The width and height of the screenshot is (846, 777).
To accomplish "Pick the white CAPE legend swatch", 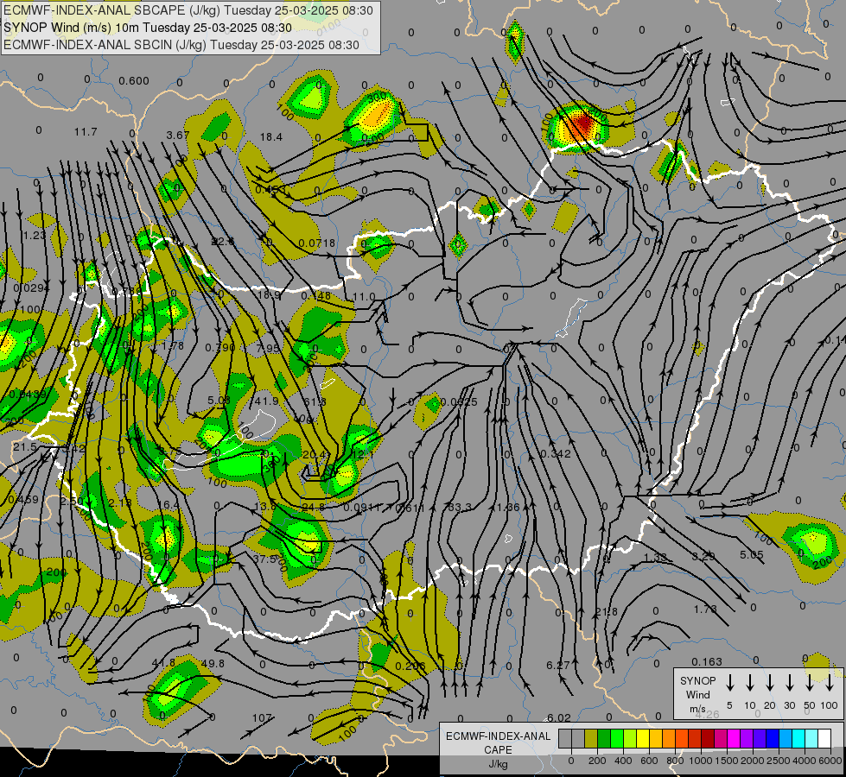I will tap(824, 738).
